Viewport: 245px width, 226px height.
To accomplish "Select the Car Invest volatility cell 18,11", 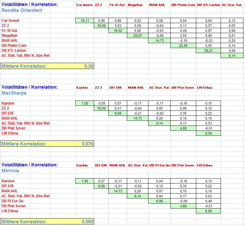I will [x=85, y=21].
